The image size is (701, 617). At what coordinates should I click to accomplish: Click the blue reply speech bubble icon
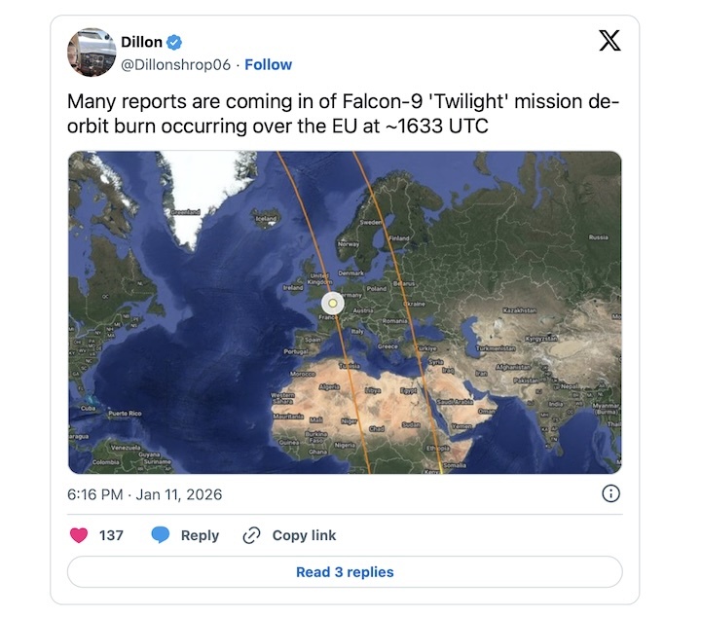[161, 535]
